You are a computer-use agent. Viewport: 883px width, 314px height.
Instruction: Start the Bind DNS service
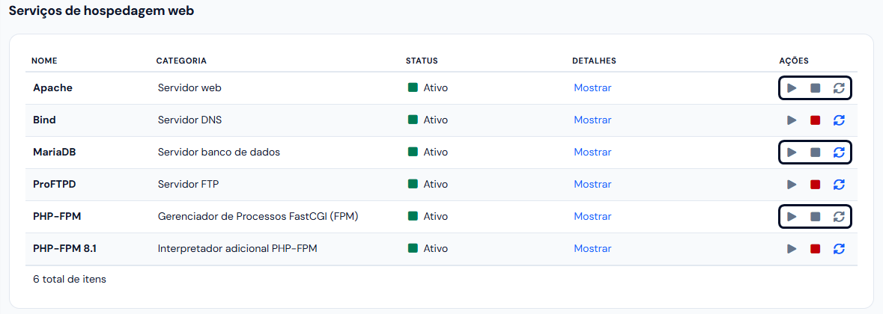point(792,120)
